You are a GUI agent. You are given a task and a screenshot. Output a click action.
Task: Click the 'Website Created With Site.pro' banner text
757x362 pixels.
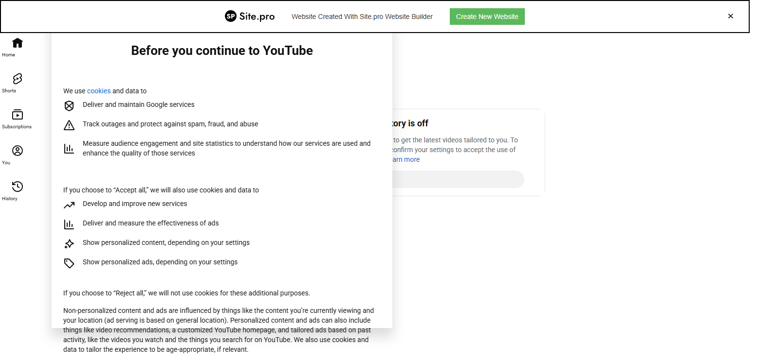coord(362,17)
